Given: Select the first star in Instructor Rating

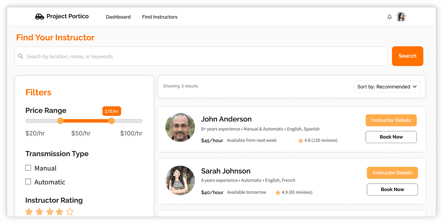Looking at the screenshot, I should click(x=29, y=212).
